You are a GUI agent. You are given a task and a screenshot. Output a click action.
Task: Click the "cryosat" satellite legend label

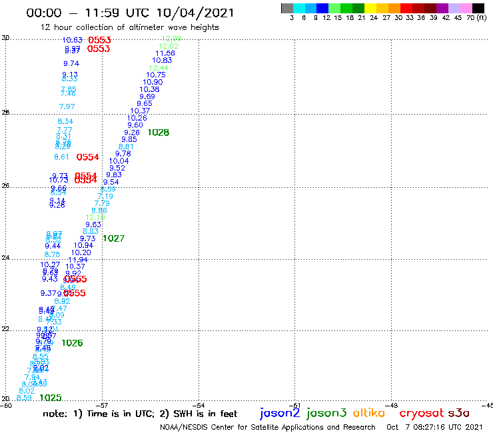[422, 413]
